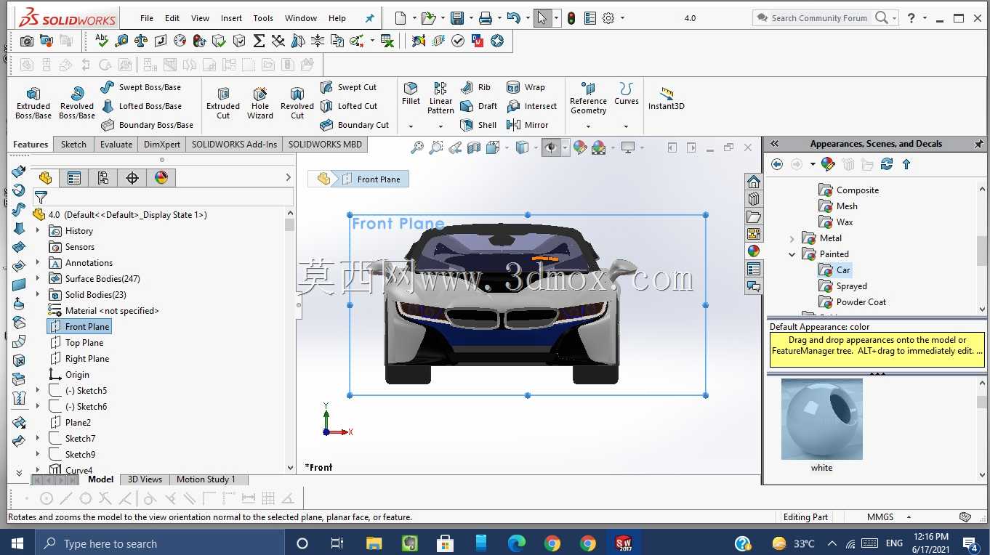Viewport: 990px width, 555px height.
Task: Switch to the Evaluate tab
Action: pos(116,145)
